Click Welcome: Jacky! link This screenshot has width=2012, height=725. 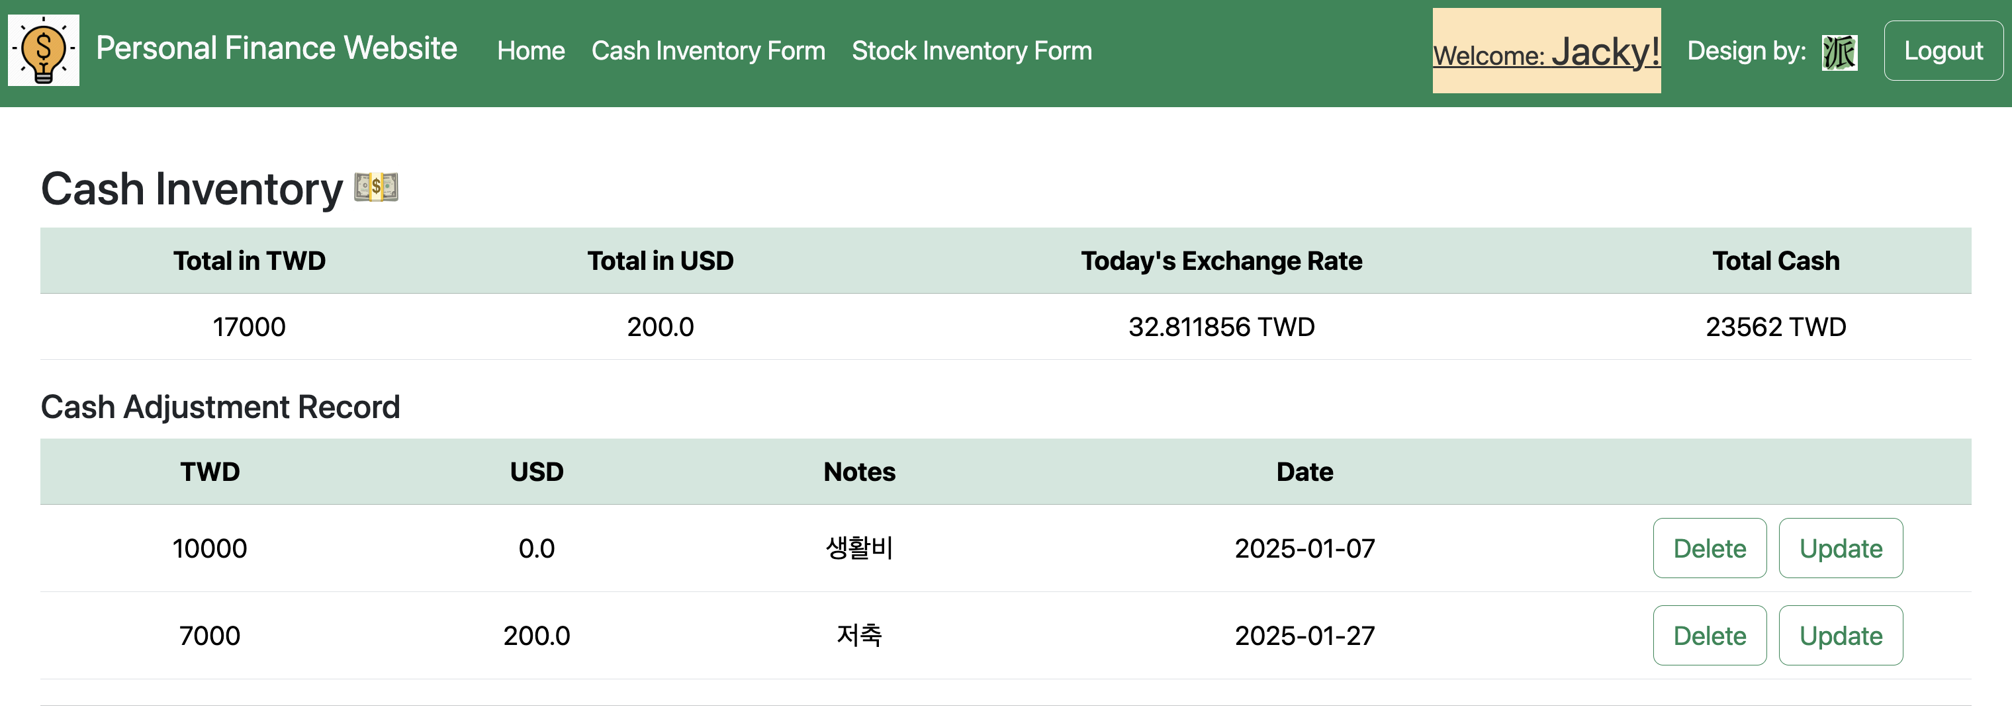(1547, 52)
